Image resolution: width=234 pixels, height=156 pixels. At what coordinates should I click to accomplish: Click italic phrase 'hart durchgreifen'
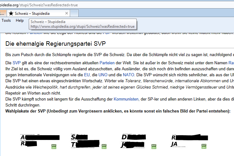pyautogui.click(x=75, y=87)
